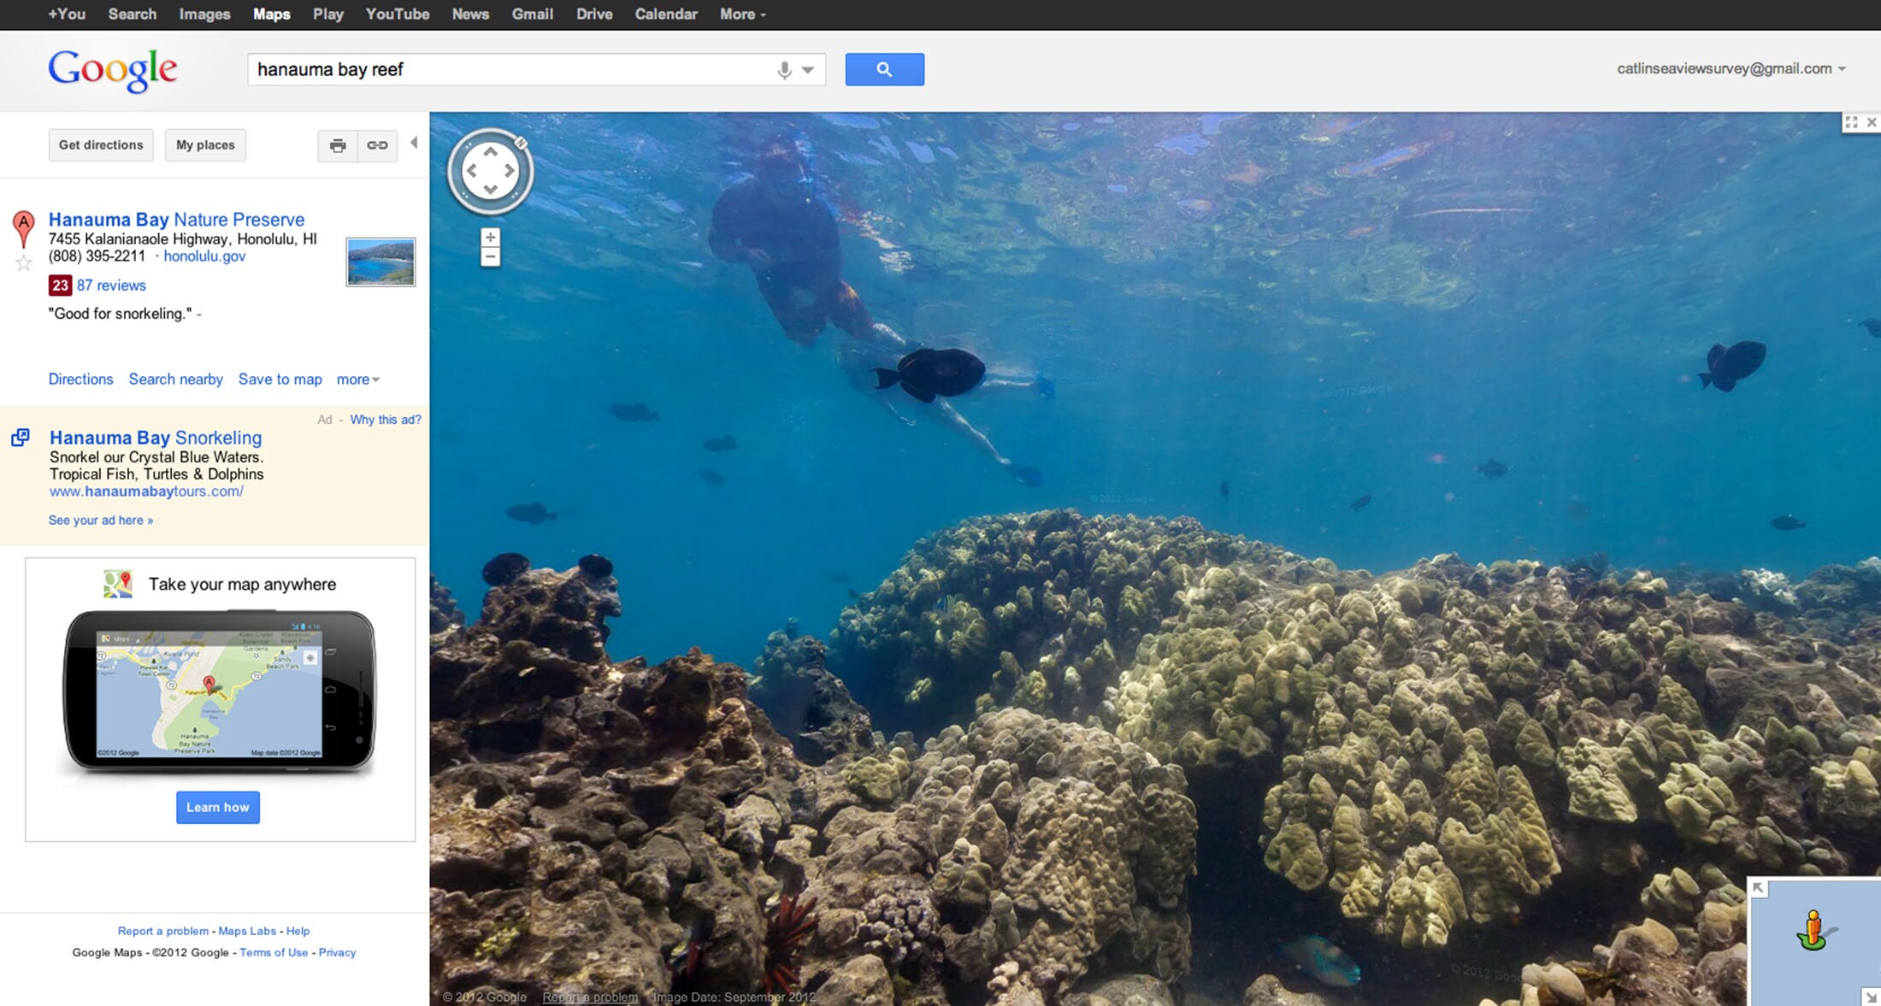Open the honolulu.gov website link

click(203, 256)
